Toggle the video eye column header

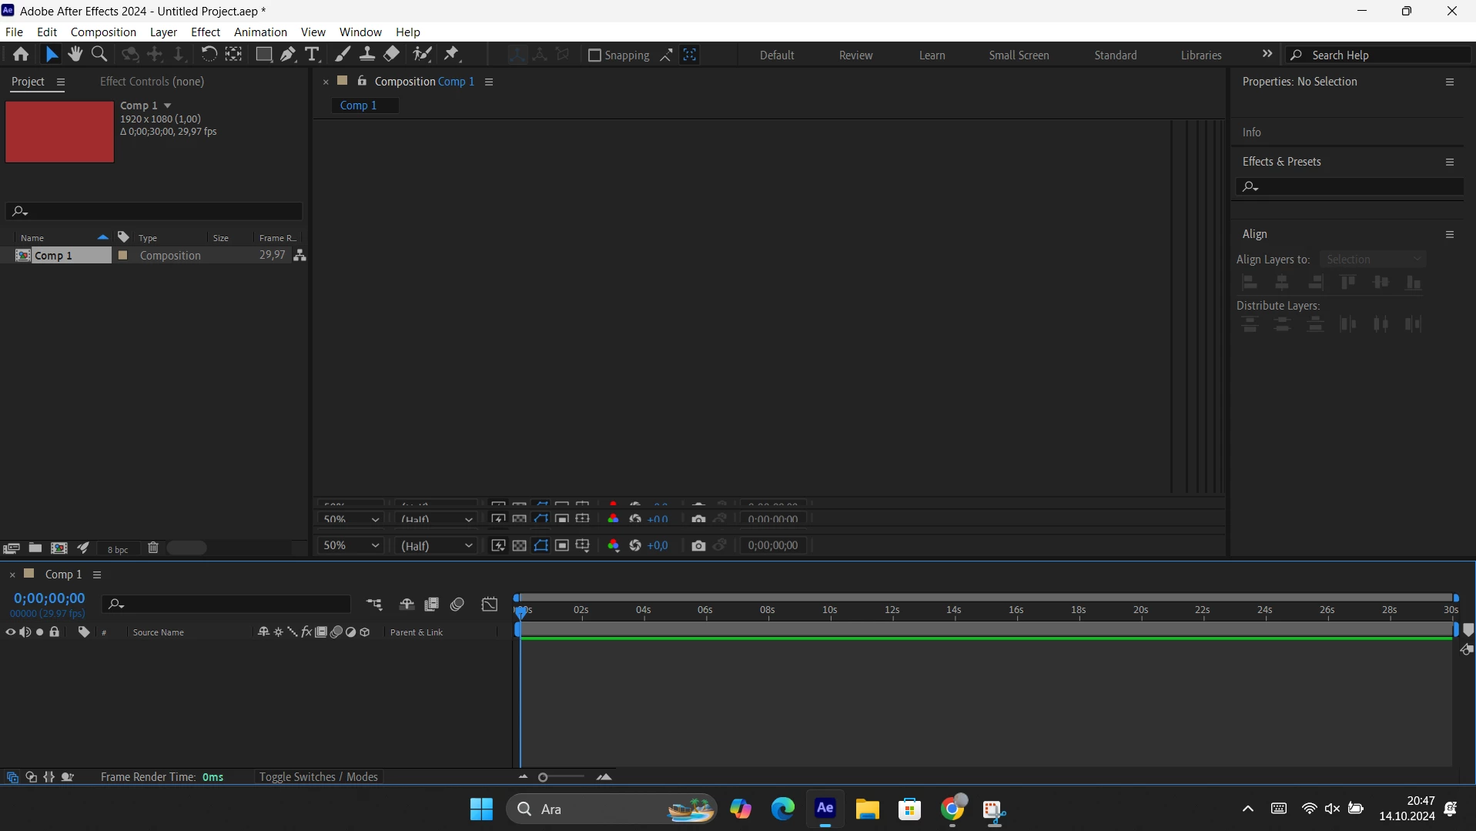click(10, 632)
